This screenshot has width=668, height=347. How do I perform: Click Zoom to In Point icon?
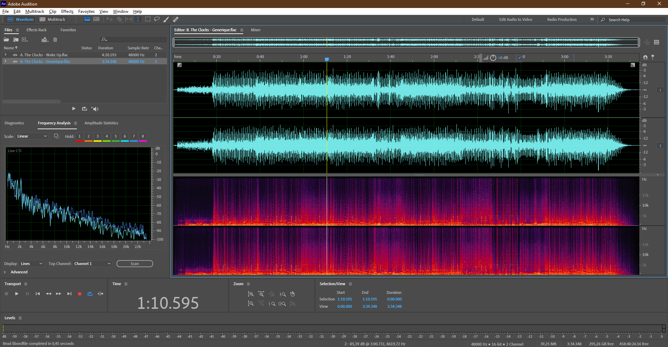coord(272,304)
